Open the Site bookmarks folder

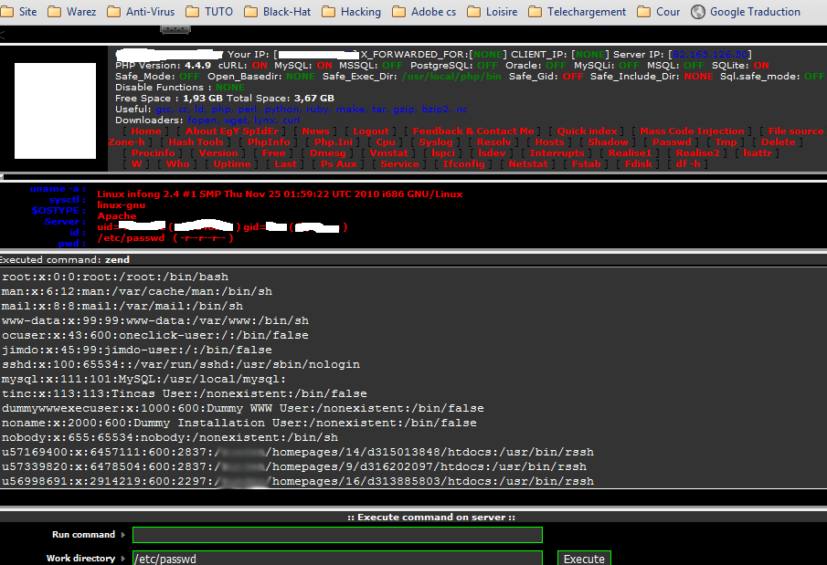pos(19,12)
